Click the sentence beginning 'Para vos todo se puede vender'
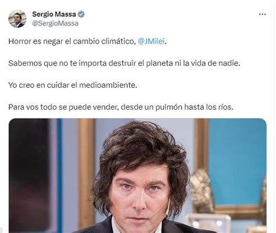 [121, 107]
